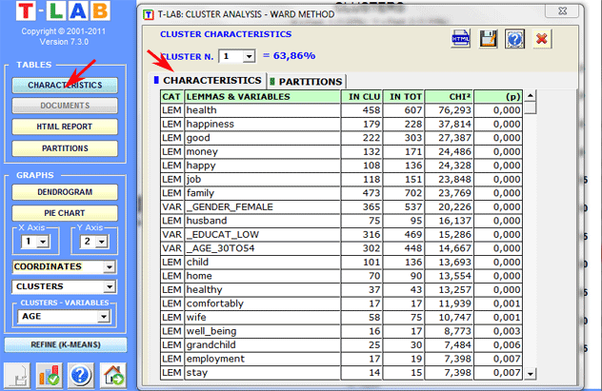The width and height of the screenshot is (602, 391).
Task: Click REFINE (K-MEANS) button
Action: [66, 344]
